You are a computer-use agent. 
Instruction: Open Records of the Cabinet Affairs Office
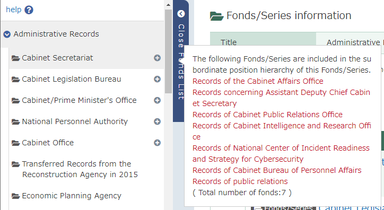(x=258, y=81)
